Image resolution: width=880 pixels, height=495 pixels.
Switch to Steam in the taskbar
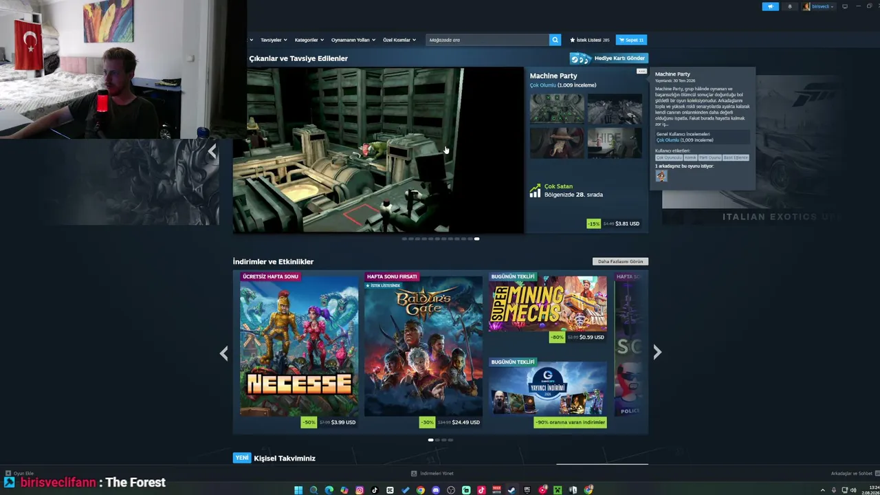(511, 490)
